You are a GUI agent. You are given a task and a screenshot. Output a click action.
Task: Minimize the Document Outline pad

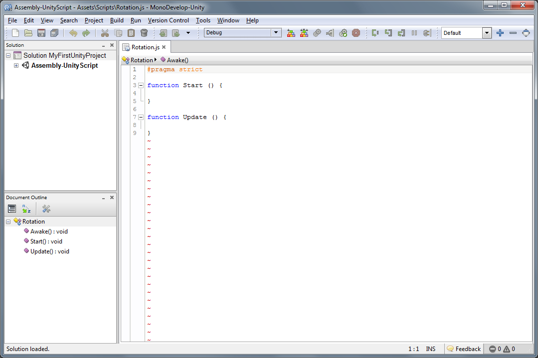(x=103, y=198)
